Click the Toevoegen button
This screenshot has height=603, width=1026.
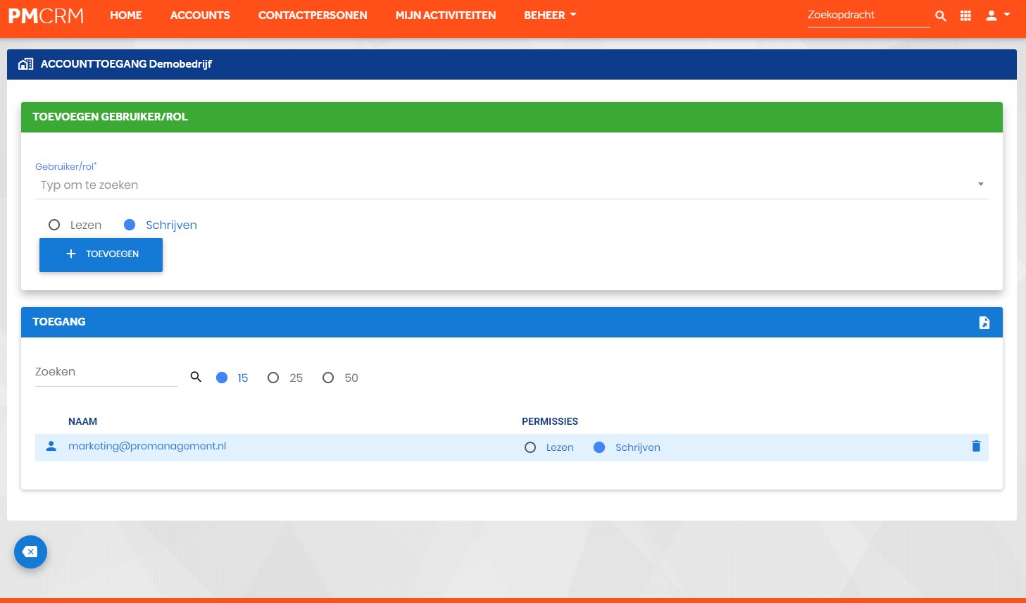101,254
